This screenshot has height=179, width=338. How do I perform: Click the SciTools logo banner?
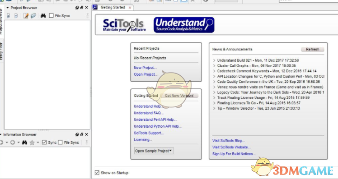point(124,25)
